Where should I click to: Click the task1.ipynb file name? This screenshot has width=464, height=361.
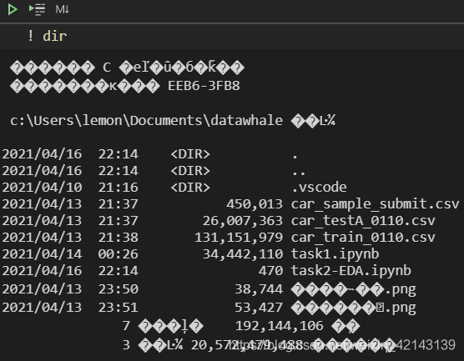(x=335, y=254)
